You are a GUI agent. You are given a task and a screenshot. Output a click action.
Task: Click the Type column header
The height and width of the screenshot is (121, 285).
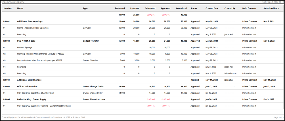click(x=85, y=8)
